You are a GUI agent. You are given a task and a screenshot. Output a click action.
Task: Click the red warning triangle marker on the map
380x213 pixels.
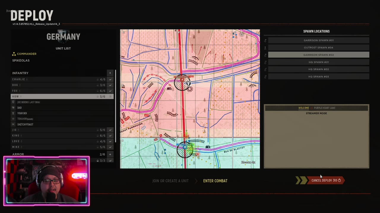point(198,154)
